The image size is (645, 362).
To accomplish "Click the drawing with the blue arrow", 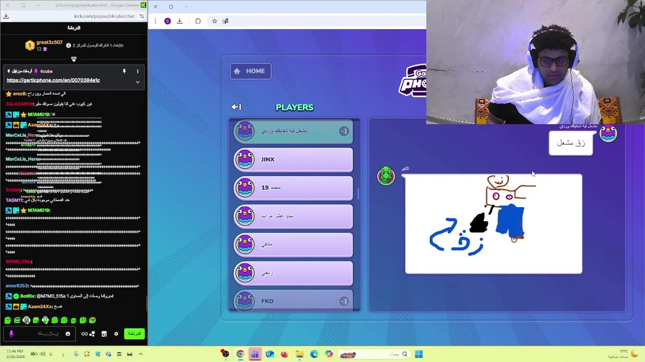I will click(493, 224).
